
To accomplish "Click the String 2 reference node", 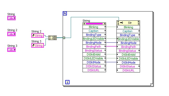I will 38,35.
